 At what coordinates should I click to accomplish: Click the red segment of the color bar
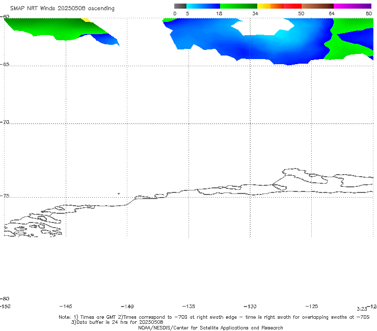[x=292, y=6]
